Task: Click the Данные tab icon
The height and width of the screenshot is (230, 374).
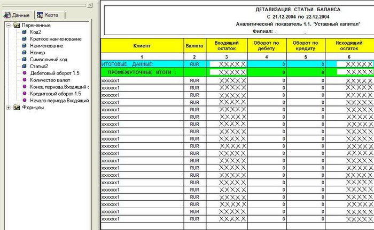Action: [7, 15]
